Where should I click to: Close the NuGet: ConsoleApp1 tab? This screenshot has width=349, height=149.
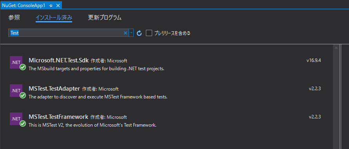[x=58, y=5]
